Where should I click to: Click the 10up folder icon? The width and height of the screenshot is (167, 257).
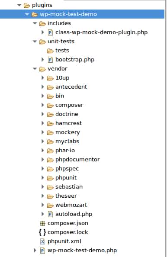click(x=50, y=78)
